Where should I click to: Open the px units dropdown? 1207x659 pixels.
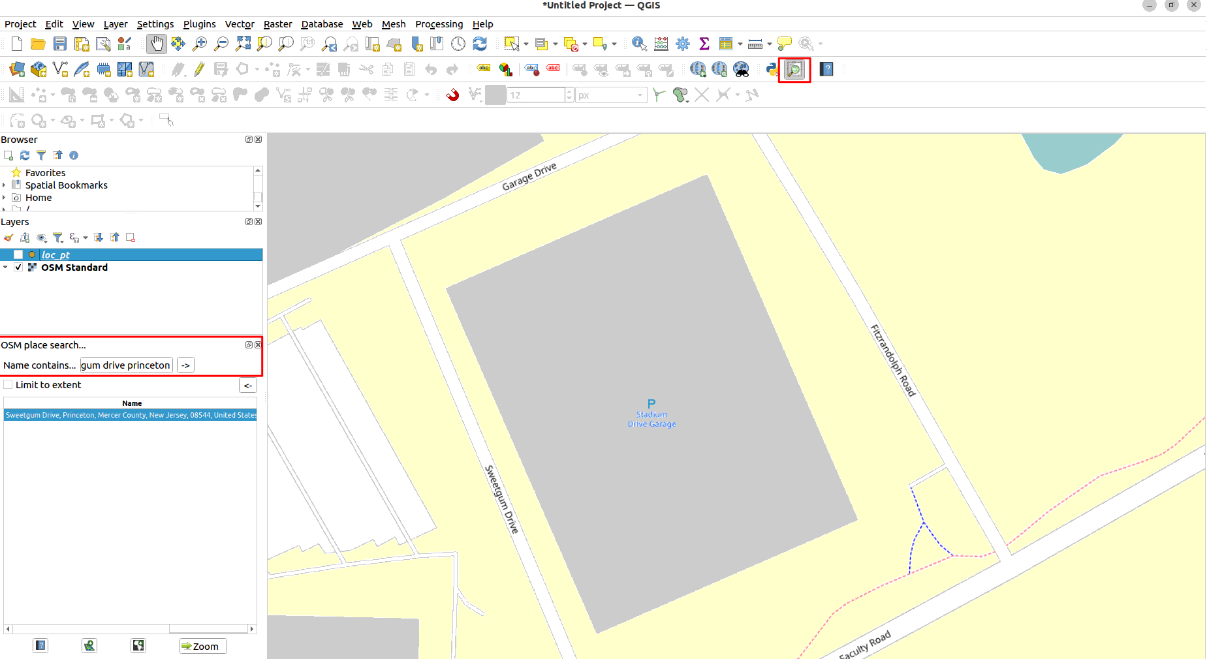(610, 95)
